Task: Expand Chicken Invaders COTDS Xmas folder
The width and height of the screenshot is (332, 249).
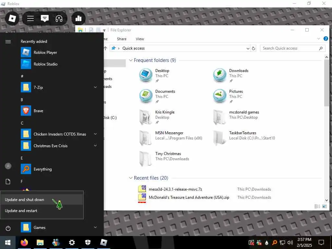Action: point(95,134)
